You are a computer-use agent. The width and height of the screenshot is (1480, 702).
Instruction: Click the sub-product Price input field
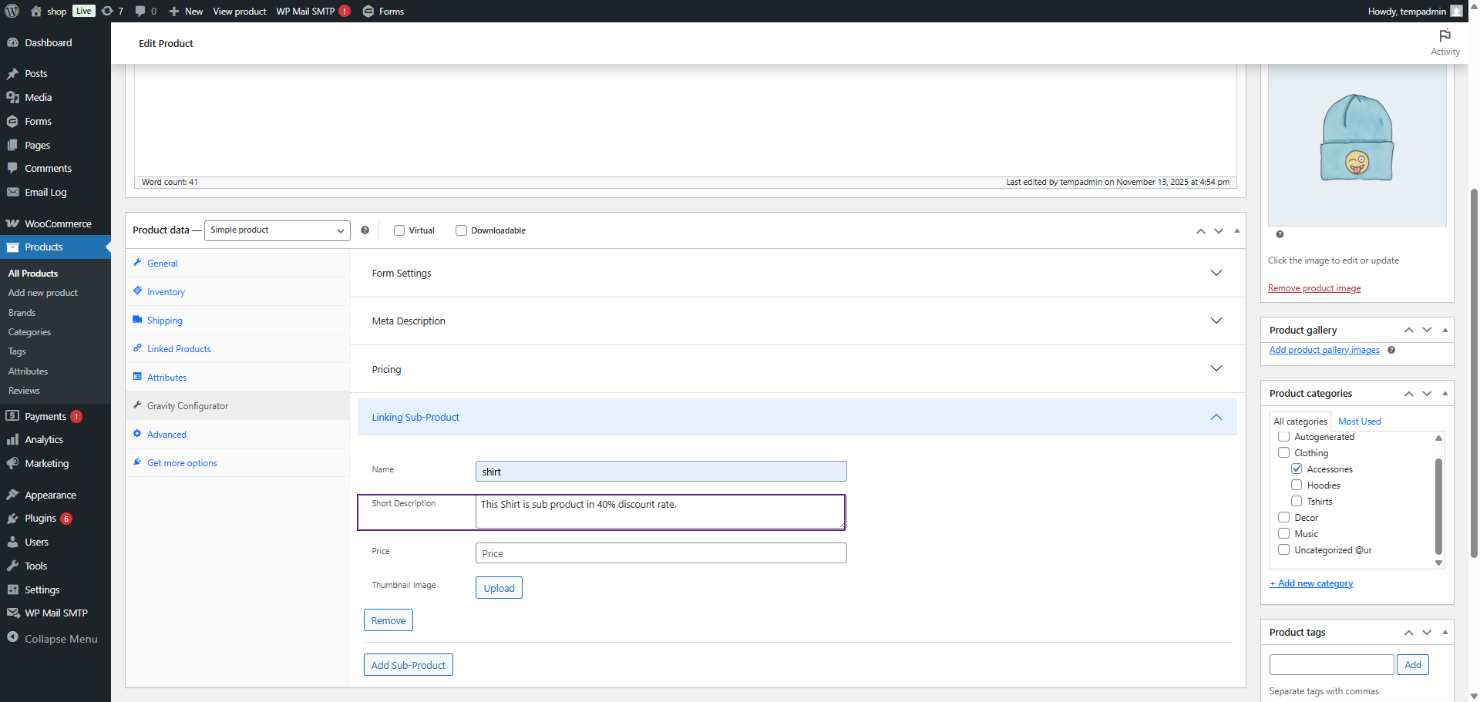pos(661,553)
